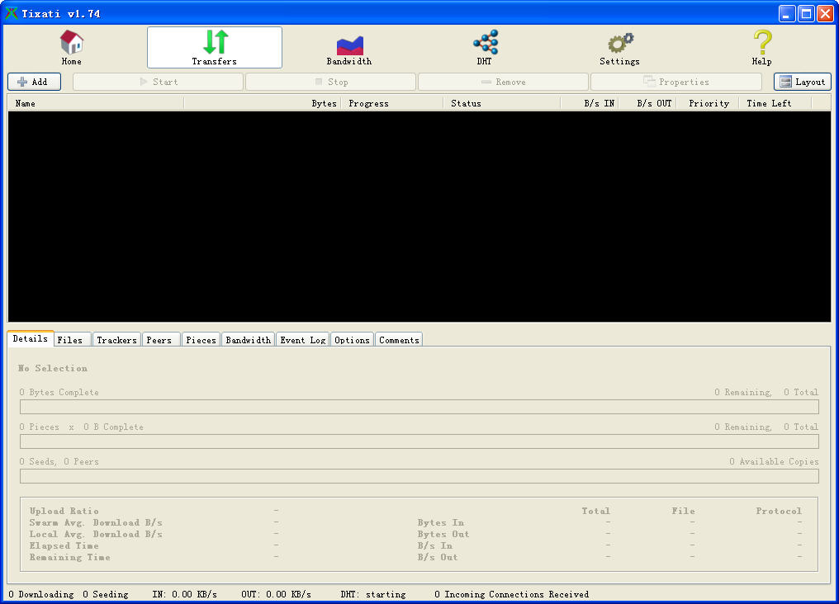Sort transfers by Name column header
839x604 pixels.
95,103
